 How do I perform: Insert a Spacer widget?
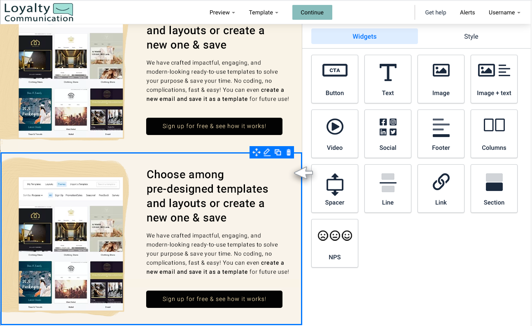tap(334, 189)
